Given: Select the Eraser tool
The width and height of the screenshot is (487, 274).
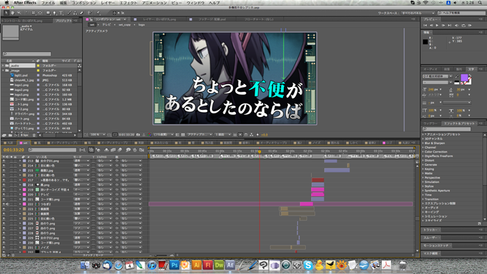Looking at the screenshot, I should coord(81,13).
